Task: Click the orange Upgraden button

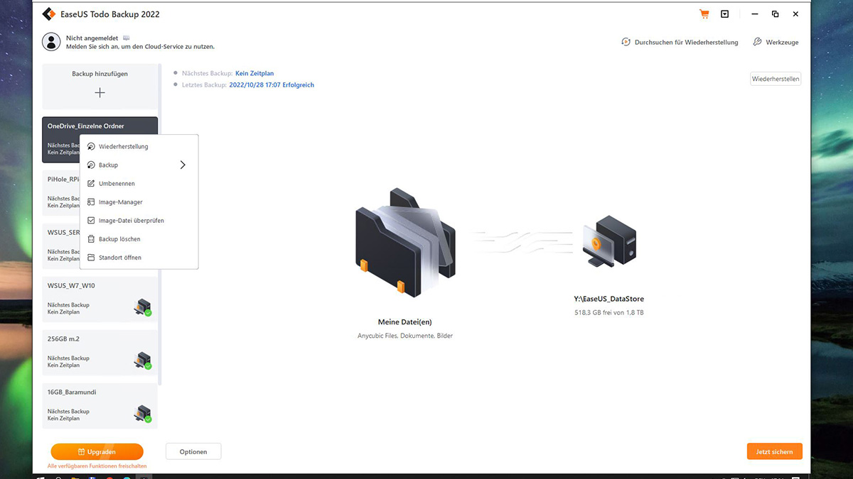Action: tap(97, 451)
